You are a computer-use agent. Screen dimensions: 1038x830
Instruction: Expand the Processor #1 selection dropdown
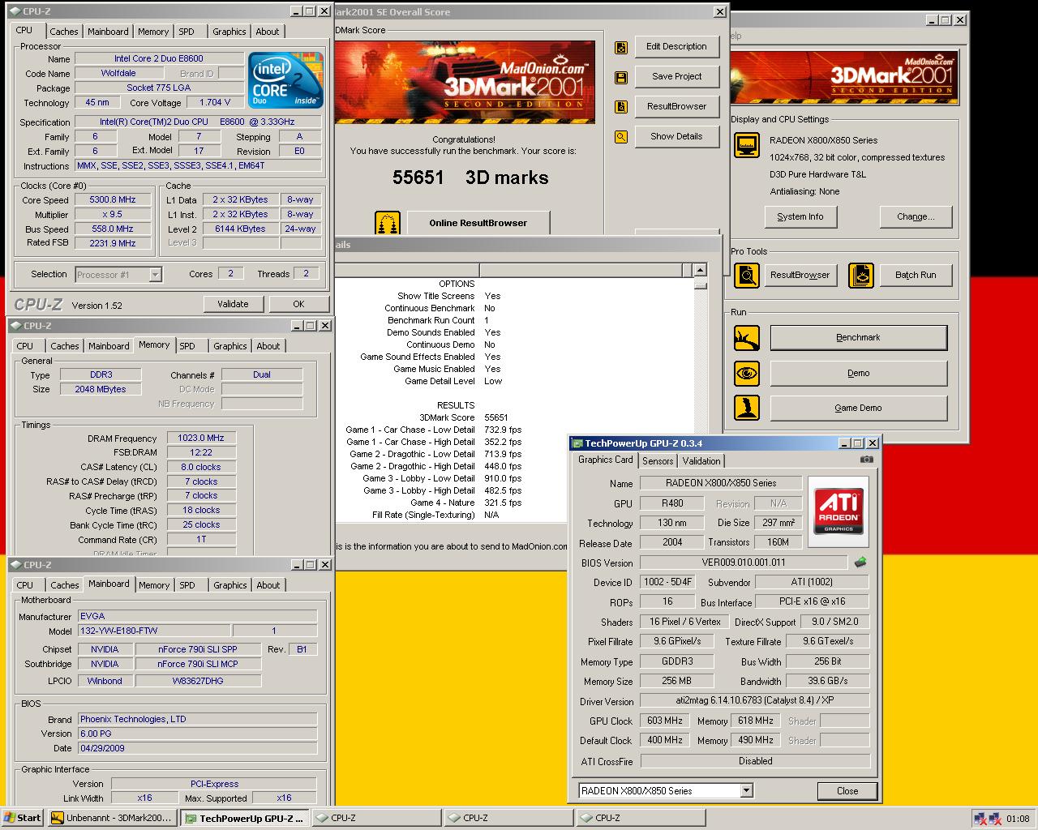pyautogui.click(x=155, y=275)
